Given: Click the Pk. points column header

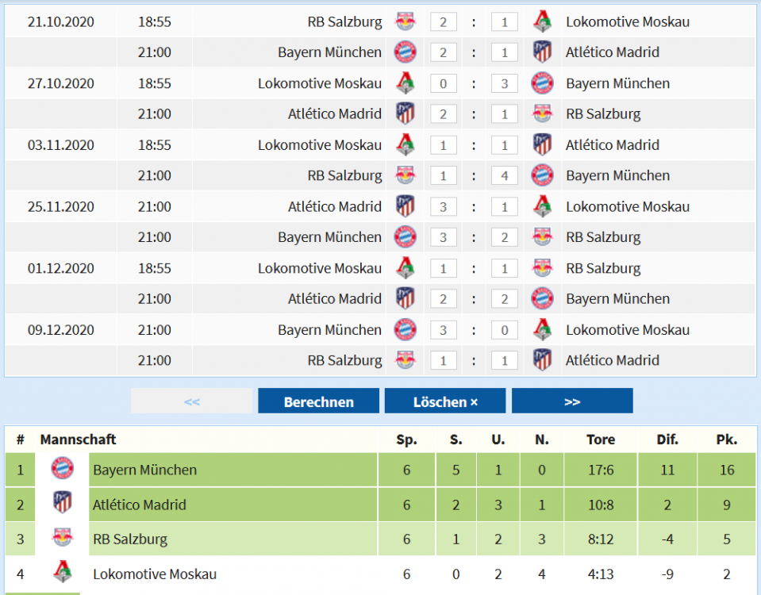Looking at the screenshot, I should (726, 440).
